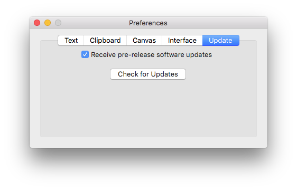Uncheck the pre-release software updates checkbox

85,54
